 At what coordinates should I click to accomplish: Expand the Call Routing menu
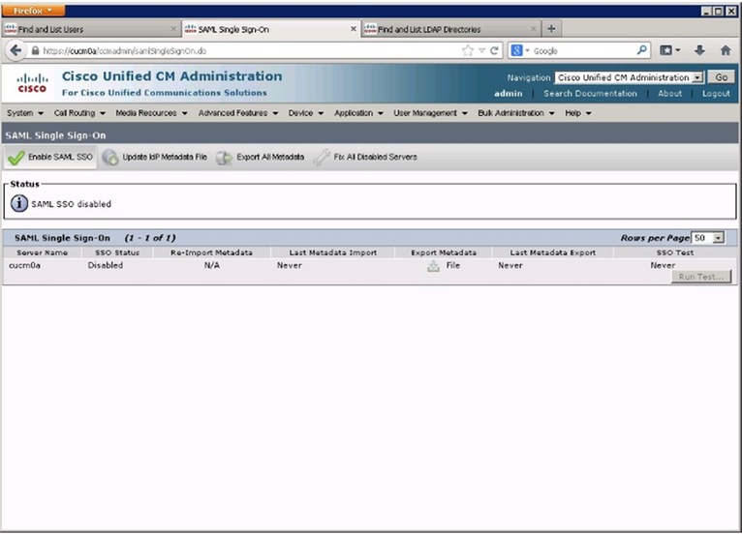point(79,113)
